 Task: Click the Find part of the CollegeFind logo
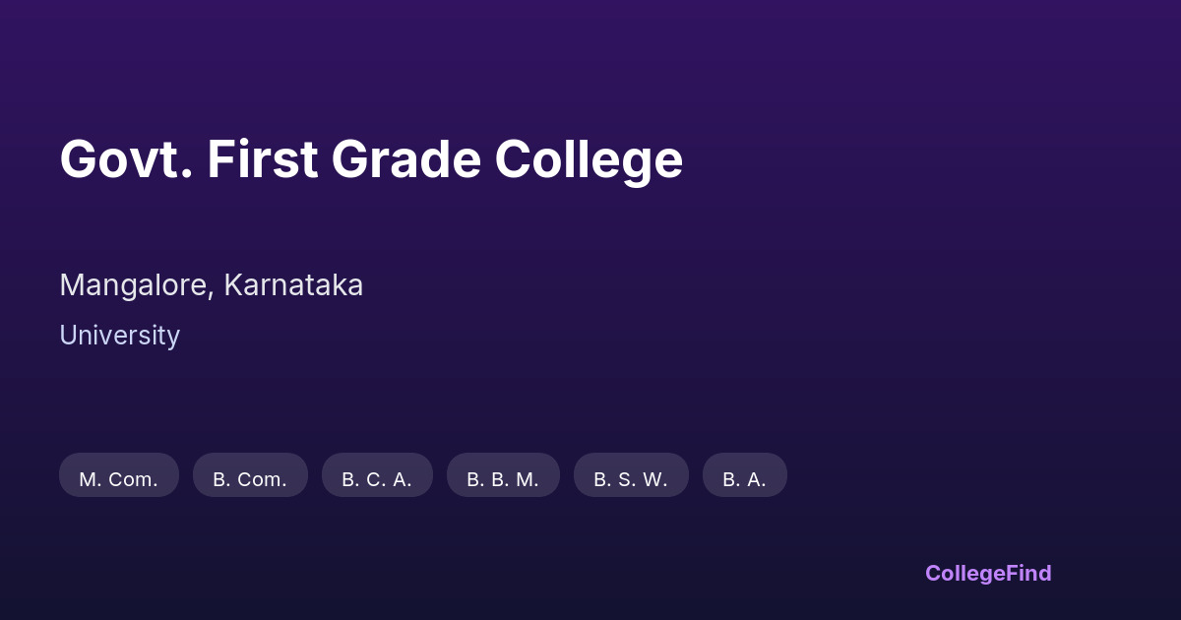[x=1028, y=573]
